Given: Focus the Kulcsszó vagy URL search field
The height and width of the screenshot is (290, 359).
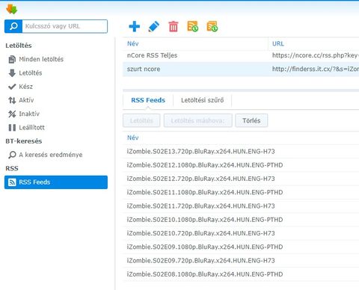Looking at the screenshot, I should coord(65,26).
